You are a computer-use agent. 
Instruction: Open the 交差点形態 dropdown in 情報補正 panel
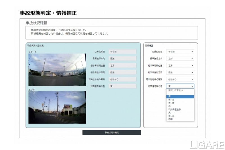tap(180, 52)
